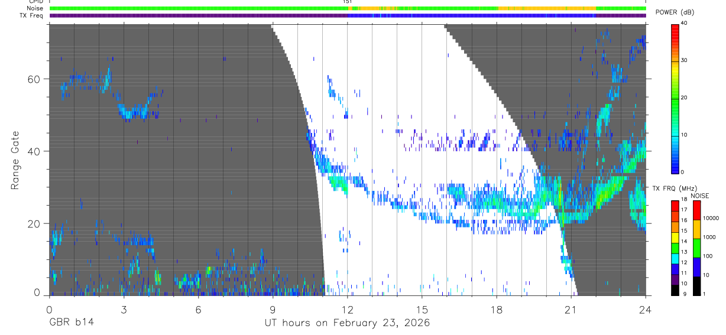This screenshot has width=726, height=335.
Task: Click the Noise status strip above the plot
Action: [x=348, y=8]
